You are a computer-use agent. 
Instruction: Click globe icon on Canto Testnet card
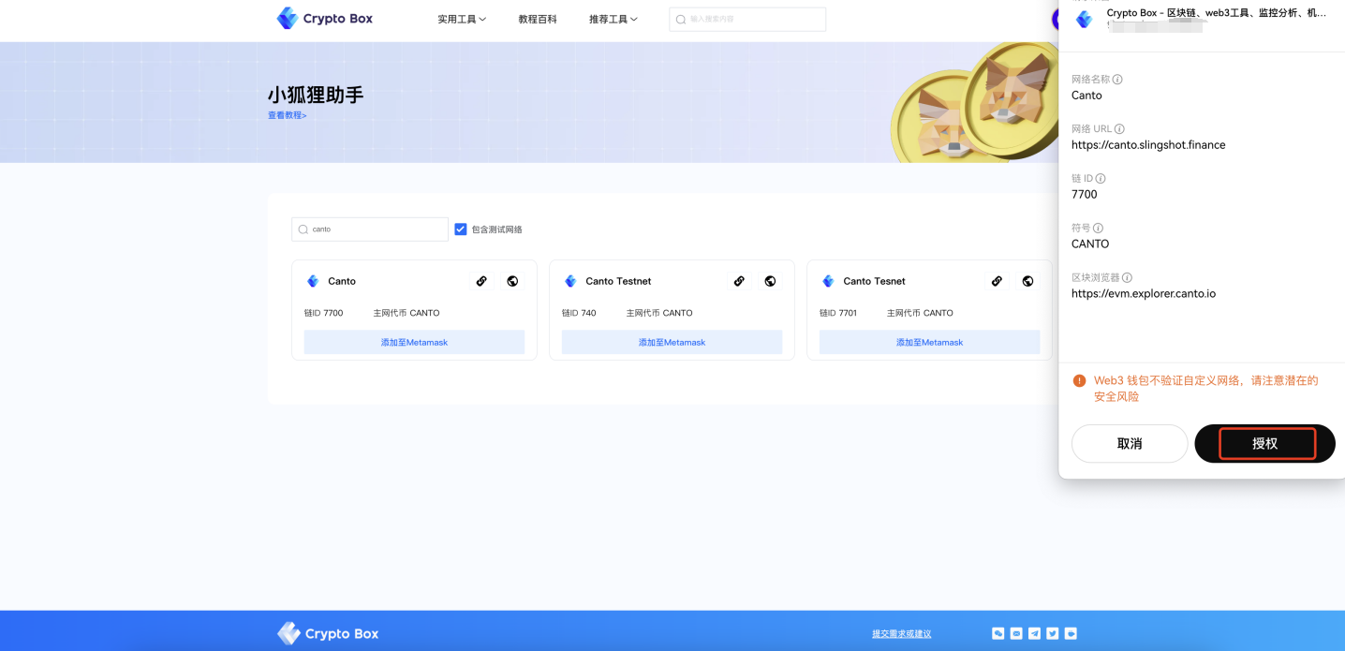pos(770,281)
